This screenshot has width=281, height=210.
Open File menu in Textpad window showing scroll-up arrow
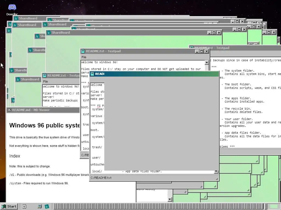click(84, 57)
